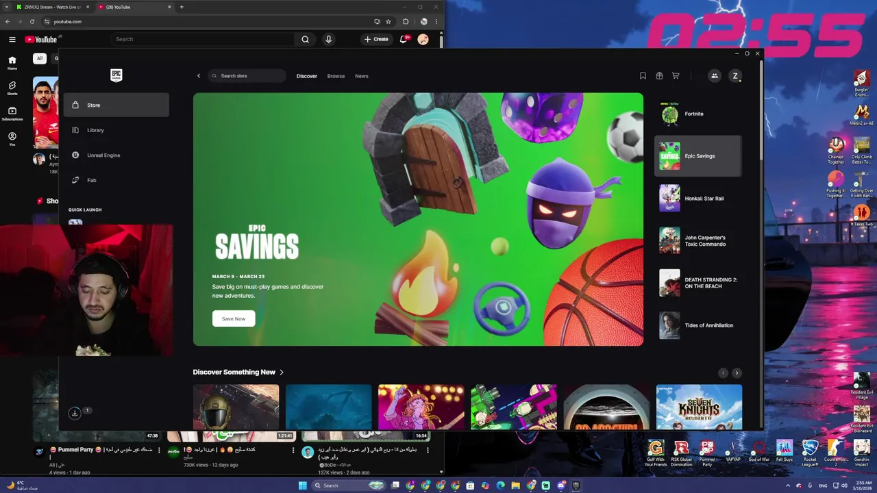Screen dimensions: 877x493
Task: Select Tides of Annihilation featured item
Action: 697,325
